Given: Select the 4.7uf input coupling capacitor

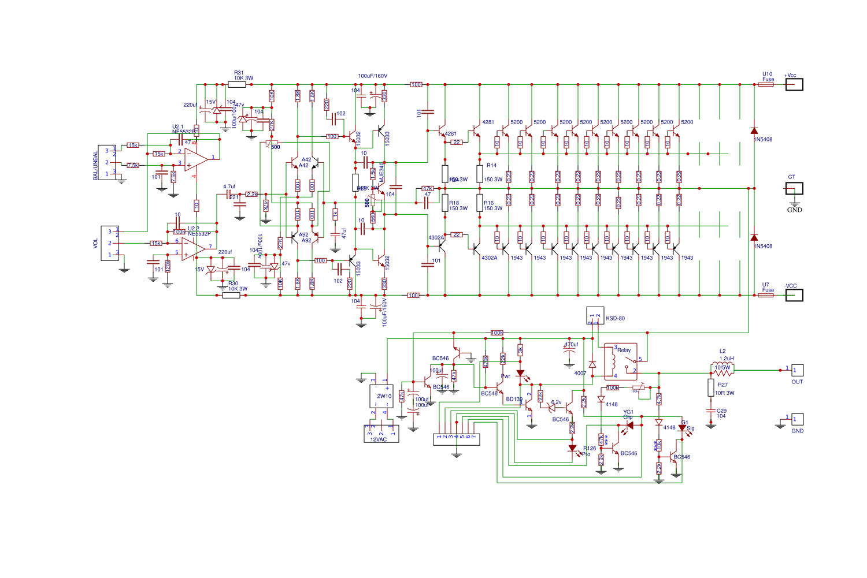Looking at the screenshot, I should tap(228, 194).
